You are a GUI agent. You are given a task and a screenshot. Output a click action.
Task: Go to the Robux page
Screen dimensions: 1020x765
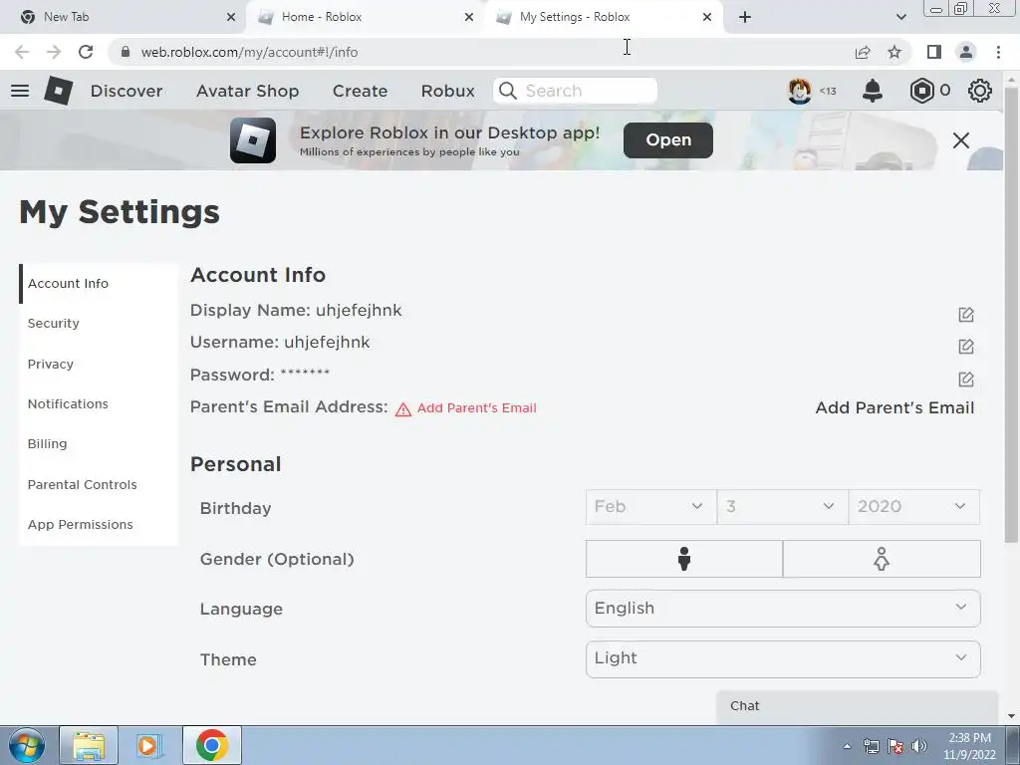[x=448, y=91]
